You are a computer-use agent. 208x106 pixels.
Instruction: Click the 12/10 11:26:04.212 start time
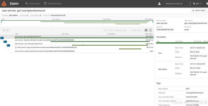(x=197, y=48)
